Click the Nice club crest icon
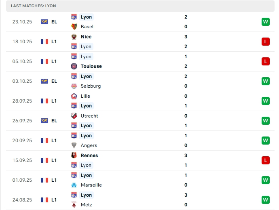 [x=74, y=37]
